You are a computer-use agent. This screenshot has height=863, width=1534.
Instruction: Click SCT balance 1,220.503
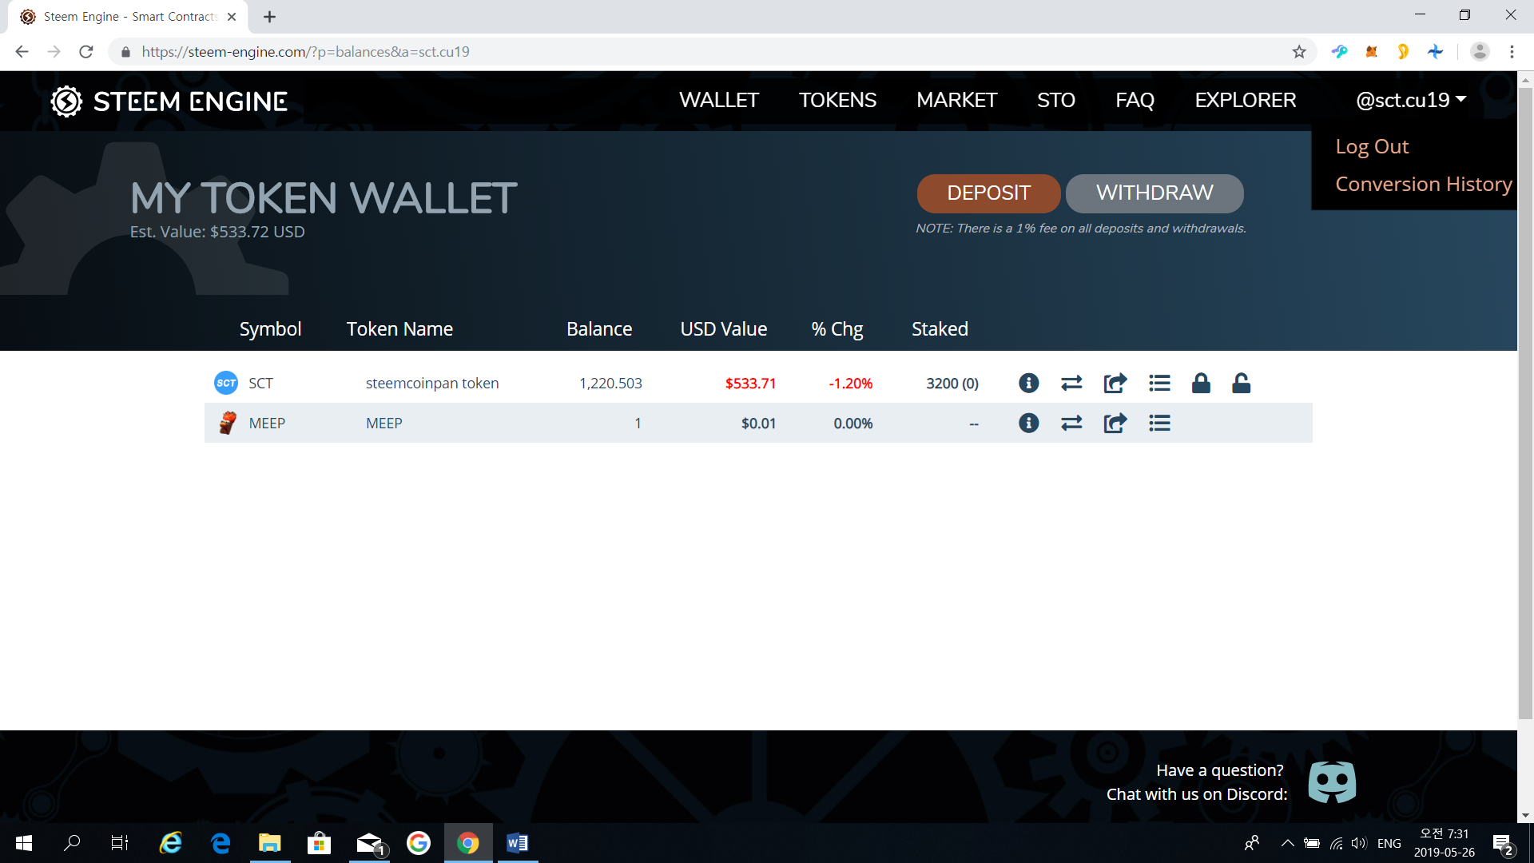tap(610, 383)
